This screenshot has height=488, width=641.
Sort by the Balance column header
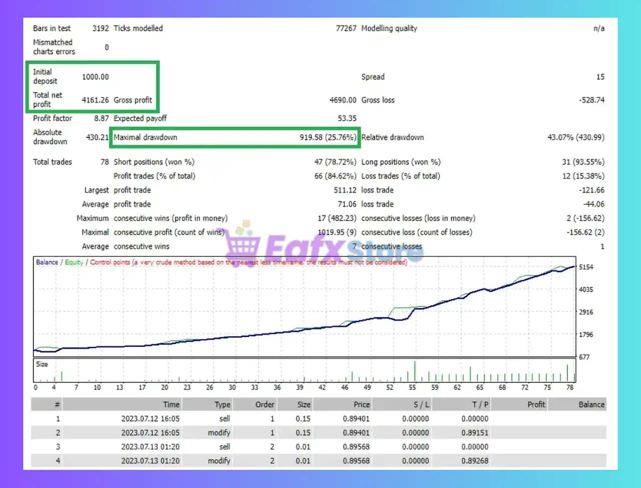point(591,404)
